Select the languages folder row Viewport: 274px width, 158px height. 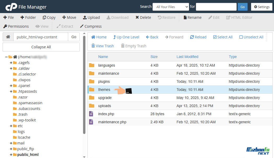(180, 65)
